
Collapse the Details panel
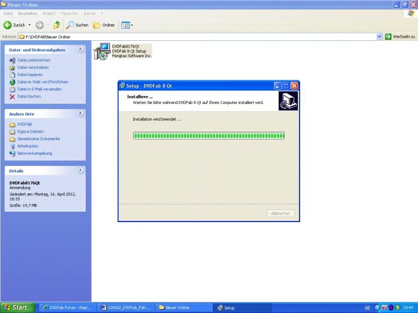point(80,171)
